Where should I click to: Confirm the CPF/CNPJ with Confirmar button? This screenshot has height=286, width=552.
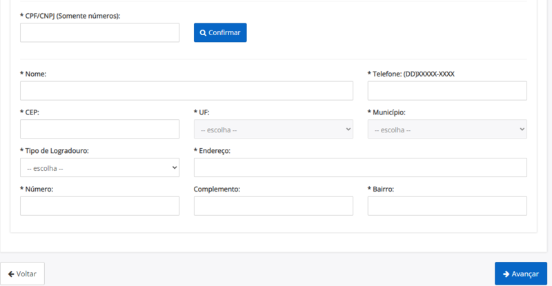(x=220, y=32)
